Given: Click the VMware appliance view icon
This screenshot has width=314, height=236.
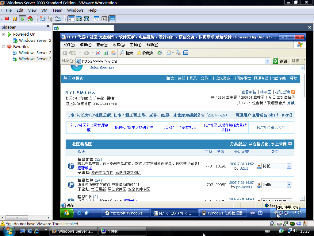Looking at the screenshot, I should tap(104, 19).
